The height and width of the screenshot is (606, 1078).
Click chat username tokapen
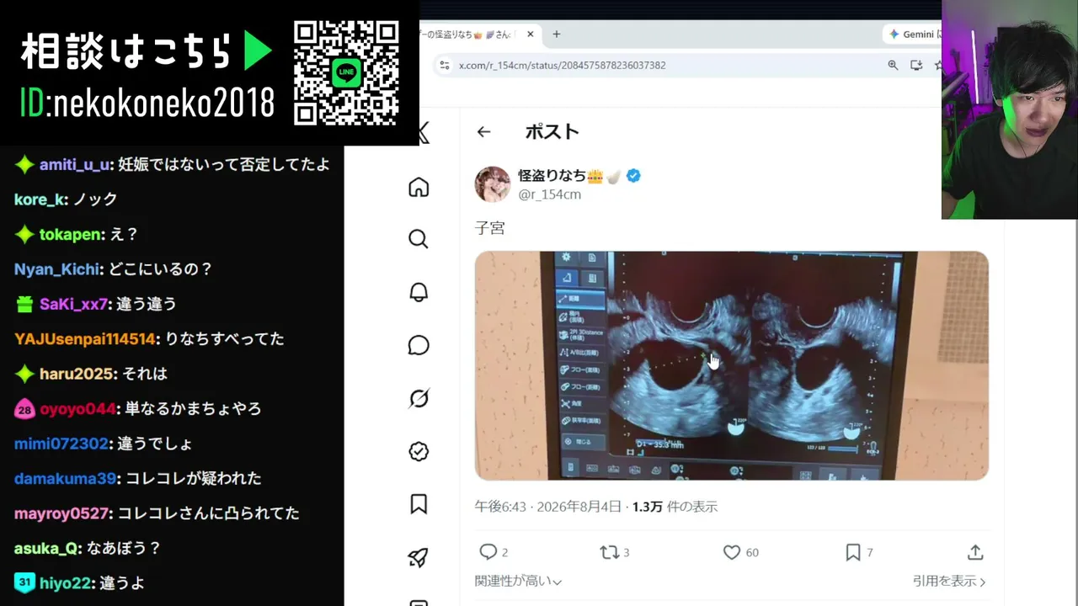pos(71,235)
